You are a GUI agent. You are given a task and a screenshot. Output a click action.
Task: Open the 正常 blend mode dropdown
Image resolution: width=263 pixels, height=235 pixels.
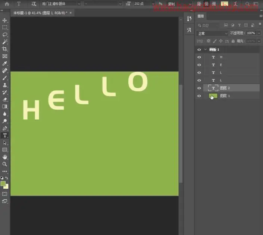tap(212, 33)
